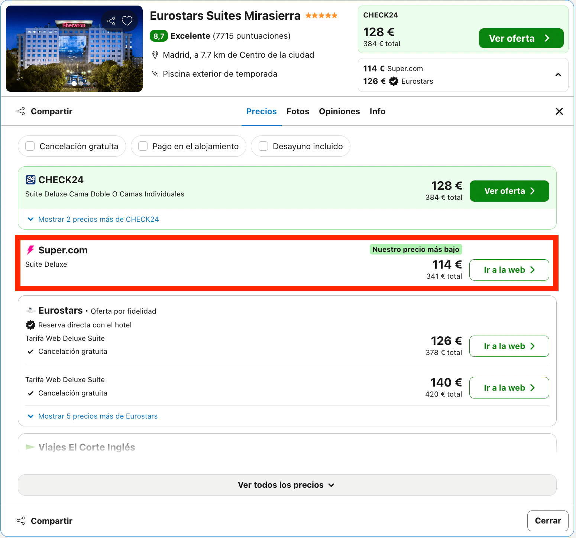Screen dimensions: 576x538
Task: Open the Info tab
Action: tap(377, 111)
